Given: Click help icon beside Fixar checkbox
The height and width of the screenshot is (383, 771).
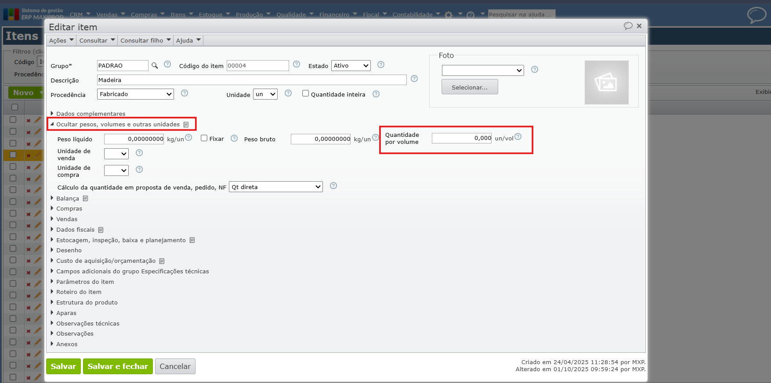Looking at the screenshot, I should point(234,138).
